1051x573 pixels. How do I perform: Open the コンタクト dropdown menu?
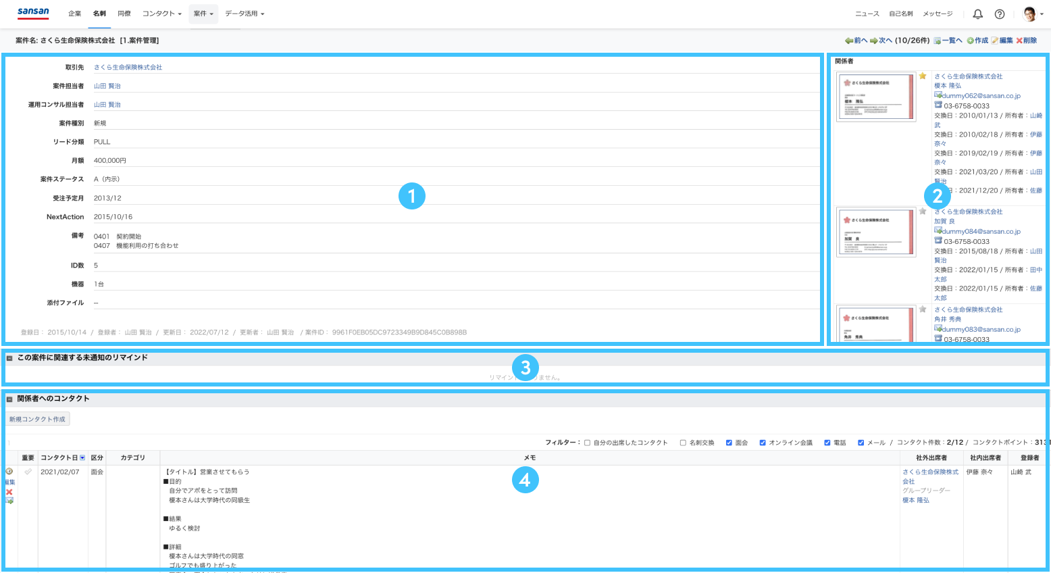point(162,14)
